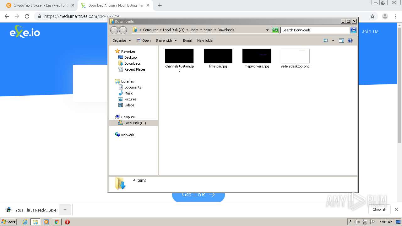Open Recent Places in navigation pane
Screen dimensions: 402x226
132,69
